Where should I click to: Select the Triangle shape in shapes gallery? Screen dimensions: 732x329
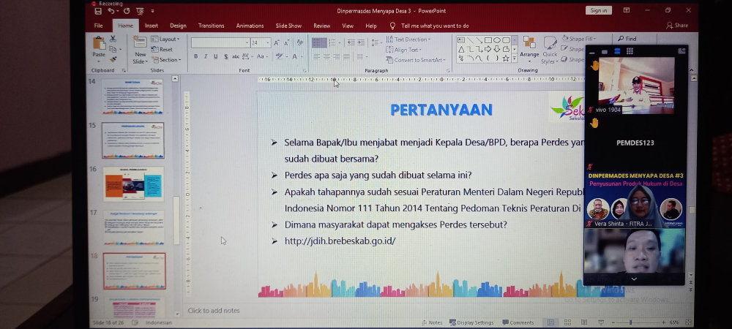point(461,49)
